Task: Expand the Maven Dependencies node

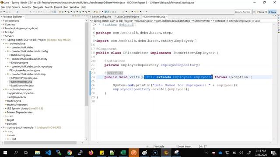Action: click(3, 113)
